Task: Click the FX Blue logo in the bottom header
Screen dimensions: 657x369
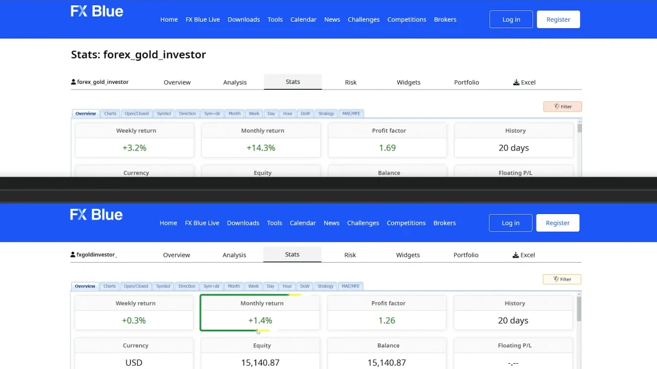Action: pos(96,215)
